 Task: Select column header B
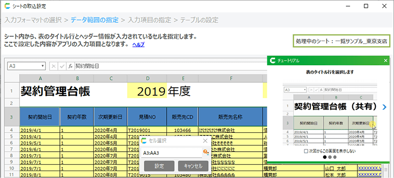76,79
